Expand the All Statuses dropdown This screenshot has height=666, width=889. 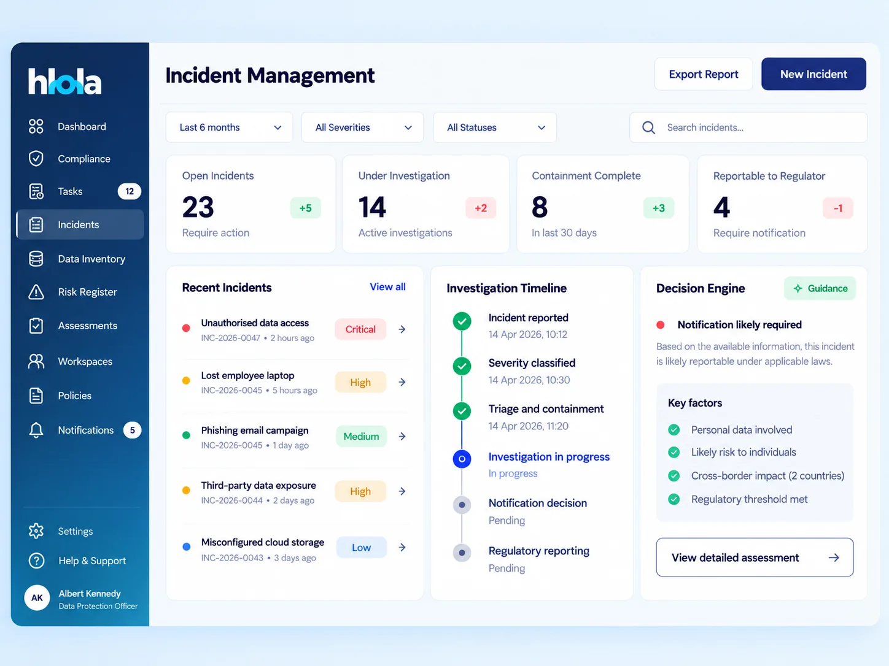pos(495,128)
